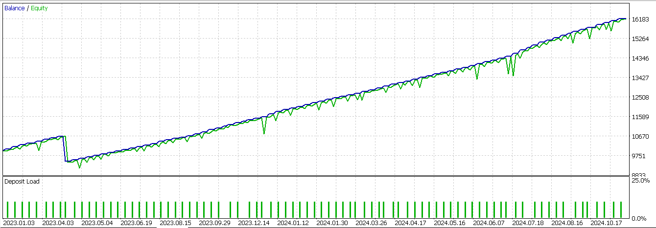Click the 2024.03.26 date label

(x=371, y=223)
